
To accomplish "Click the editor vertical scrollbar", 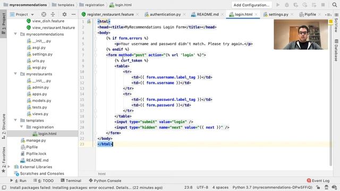I will point(330,95).
